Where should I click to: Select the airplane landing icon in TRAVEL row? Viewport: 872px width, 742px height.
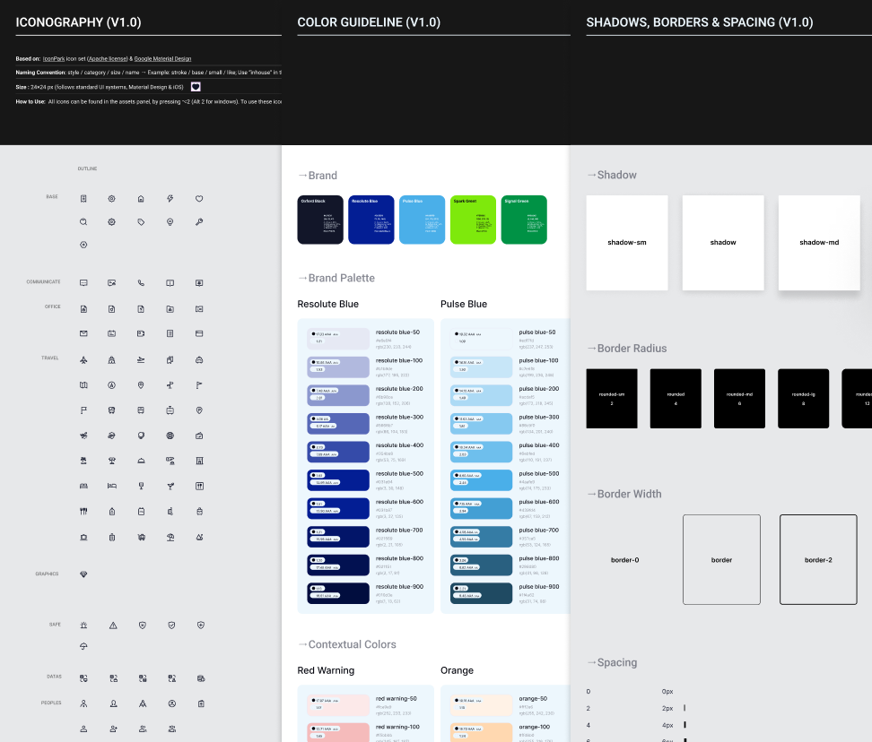coord(141,360)
